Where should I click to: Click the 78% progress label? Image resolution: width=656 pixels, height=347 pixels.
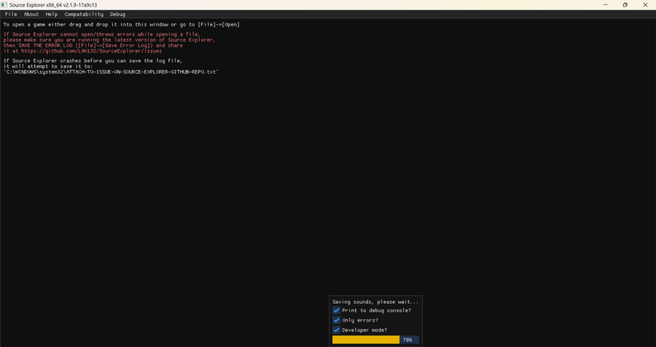tap(407, 340)
